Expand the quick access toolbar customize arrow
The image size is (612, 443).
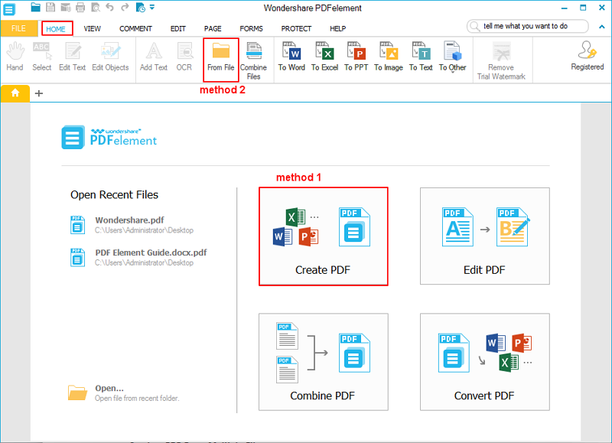tap(152, 7)
